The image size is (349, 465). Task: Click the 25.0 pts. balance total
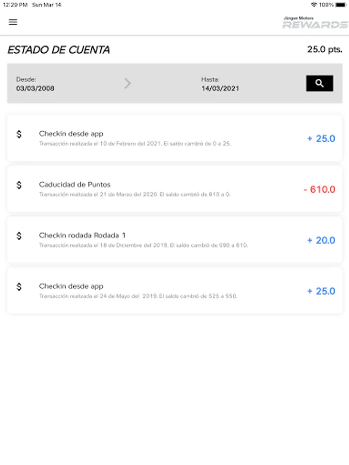[x=325, y=50]
